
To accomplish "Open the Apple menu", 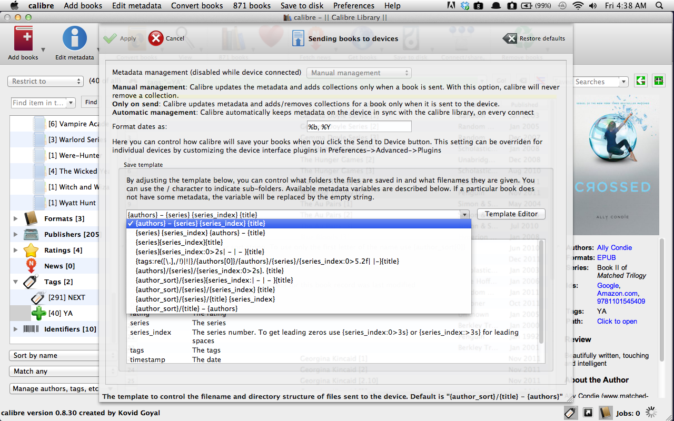I will 14,6.
